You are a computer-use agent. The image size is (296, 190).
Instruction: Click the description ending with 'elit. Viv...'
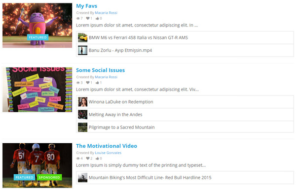[x=138, y=90]
